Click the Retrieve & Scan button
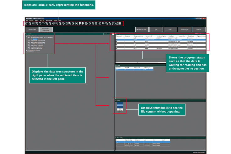This screenshot has height=154, width=231. pyautogui.click(x=142, y=29)
